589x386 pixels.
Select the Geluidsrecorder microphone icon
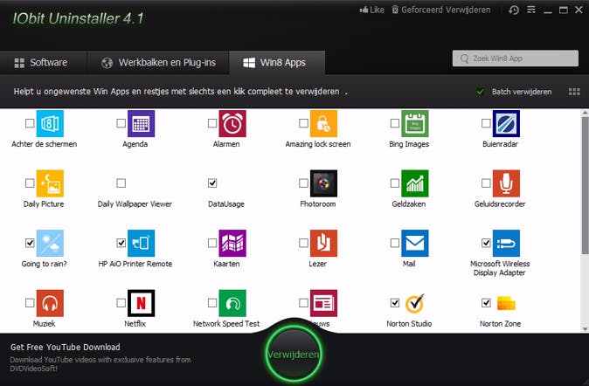pos(506,183)
